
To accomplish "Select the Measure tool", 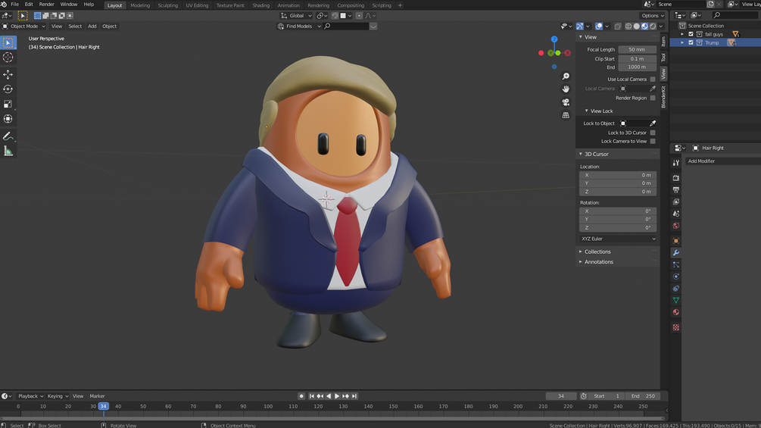I will [x=8, y=152].
